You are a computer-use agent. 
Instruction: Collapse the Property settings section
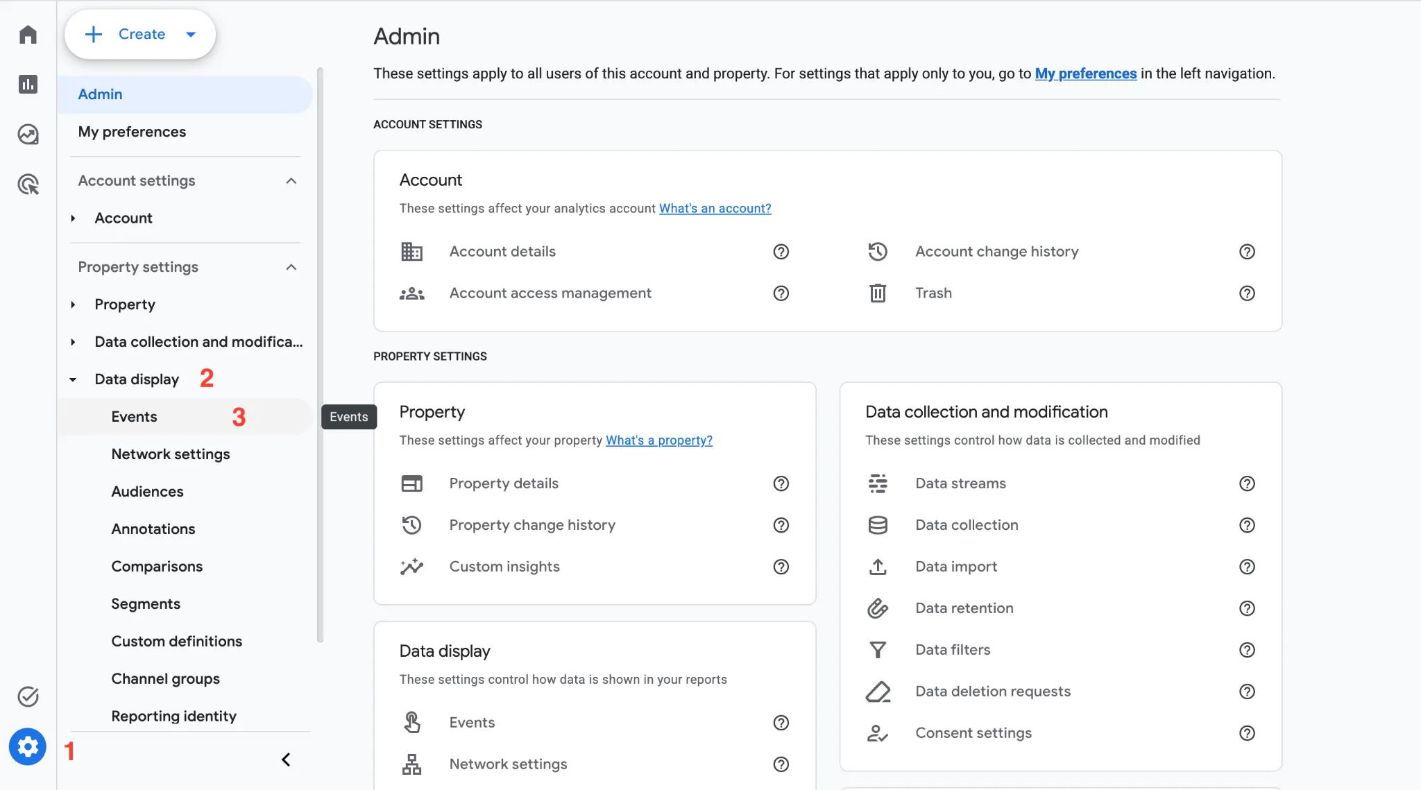(x=291, y=267)
